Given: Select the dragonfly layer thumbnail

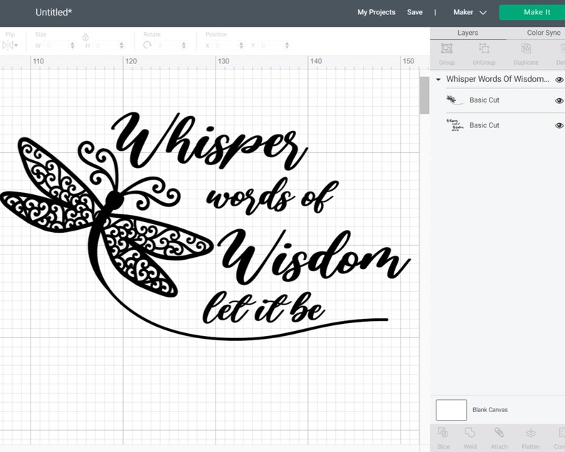Looking at the screenshot, I should point(455,100).
